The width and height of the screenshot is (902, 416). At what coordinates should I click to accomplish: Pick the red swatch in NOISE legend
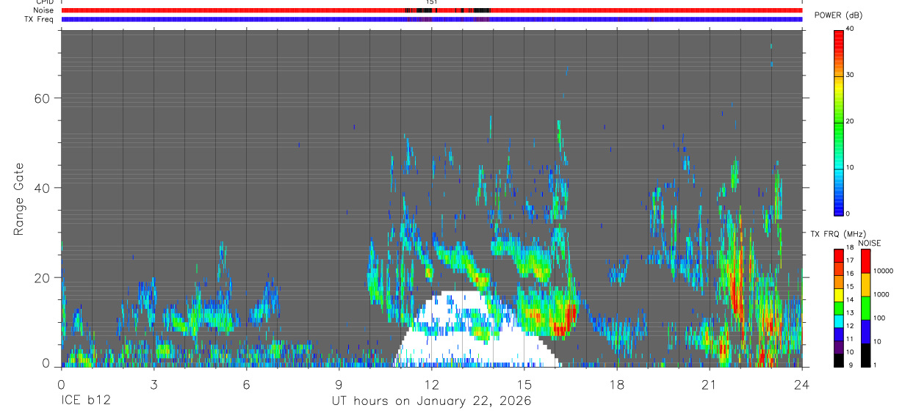[865, 260]
